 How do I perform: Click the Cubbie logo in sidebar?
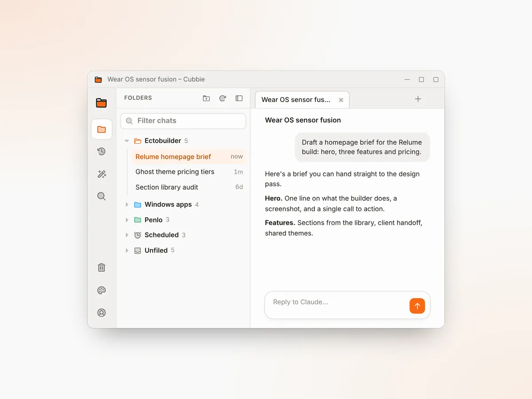102,103
